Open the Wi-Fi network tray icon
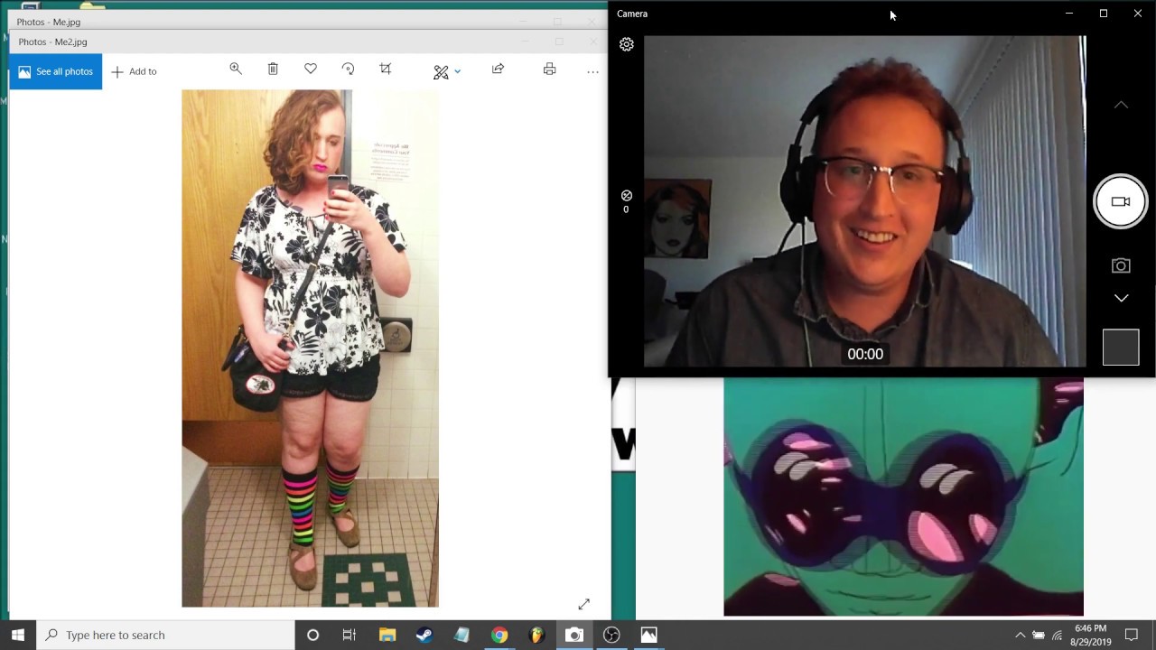Image resolution: width=1156 pixels, height=650 pixels. (x=1057, y=635)
